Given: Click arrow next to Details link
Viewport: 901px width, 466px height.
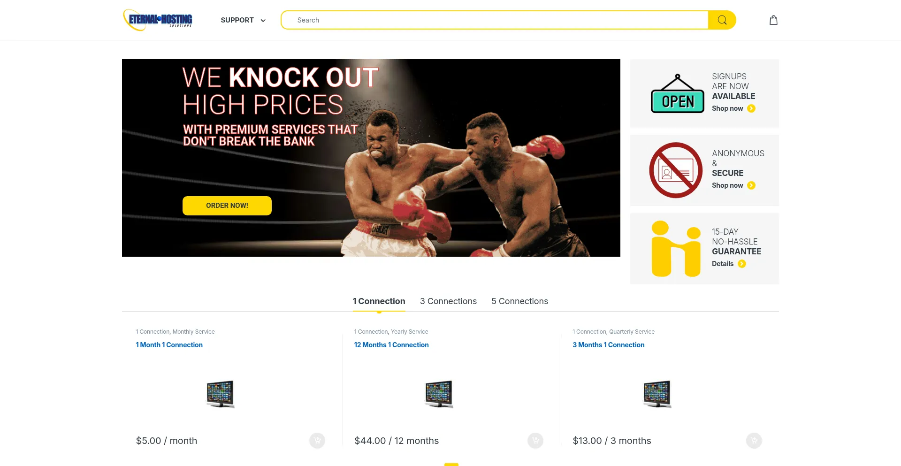Looking at the screenshot, I should 742,264.
